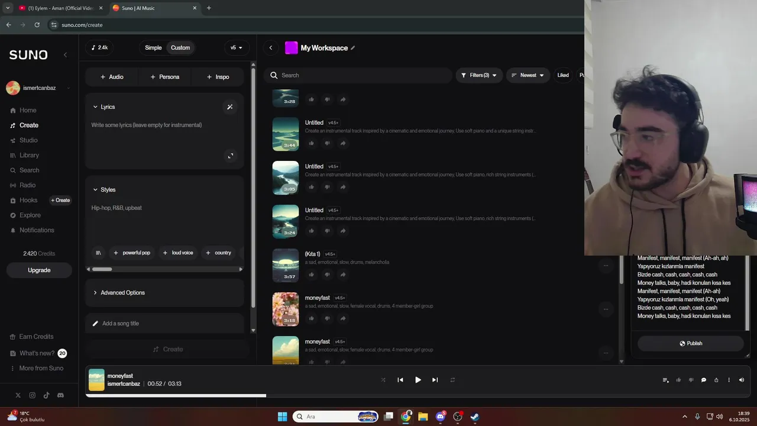Open the Newest sort dropdown
Image resolution: width=757 pixels, height=426 pixels.
coord(528,75)
